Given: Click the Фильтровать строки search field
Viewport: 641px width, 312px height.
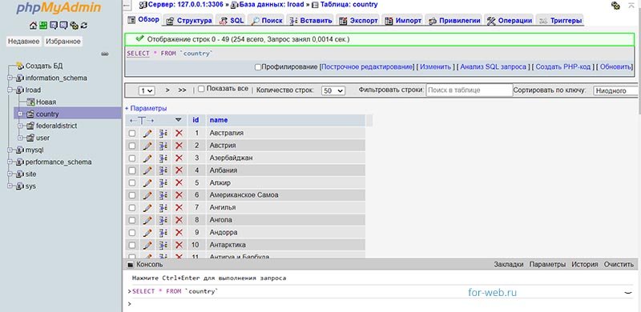Looking at the screenshot, I should coord(470,90).
